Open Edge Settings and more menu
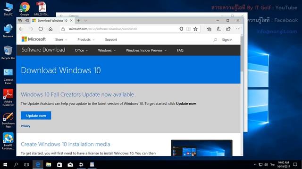The width and height of the screenshot is (302, 169). click(x=238, y=29)
